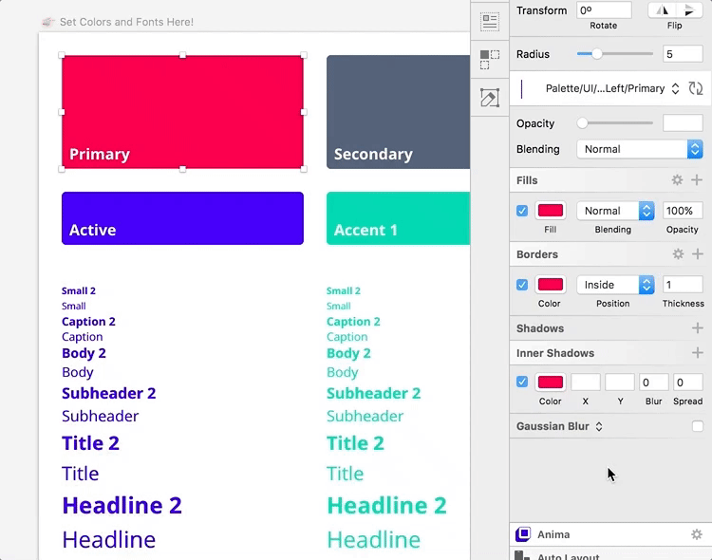
Task: Select the teal 'Subheader 2' text layer
Action: (x=373, y=393)
